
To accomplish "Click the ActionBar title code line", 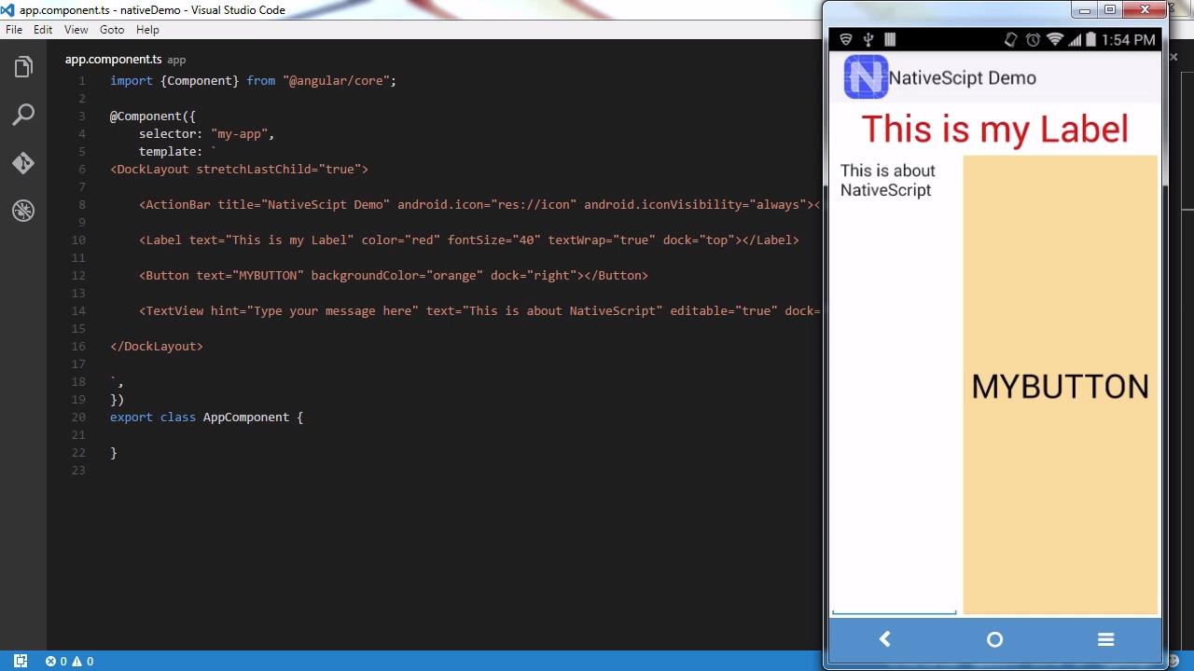I will click(x=479, y=205).
